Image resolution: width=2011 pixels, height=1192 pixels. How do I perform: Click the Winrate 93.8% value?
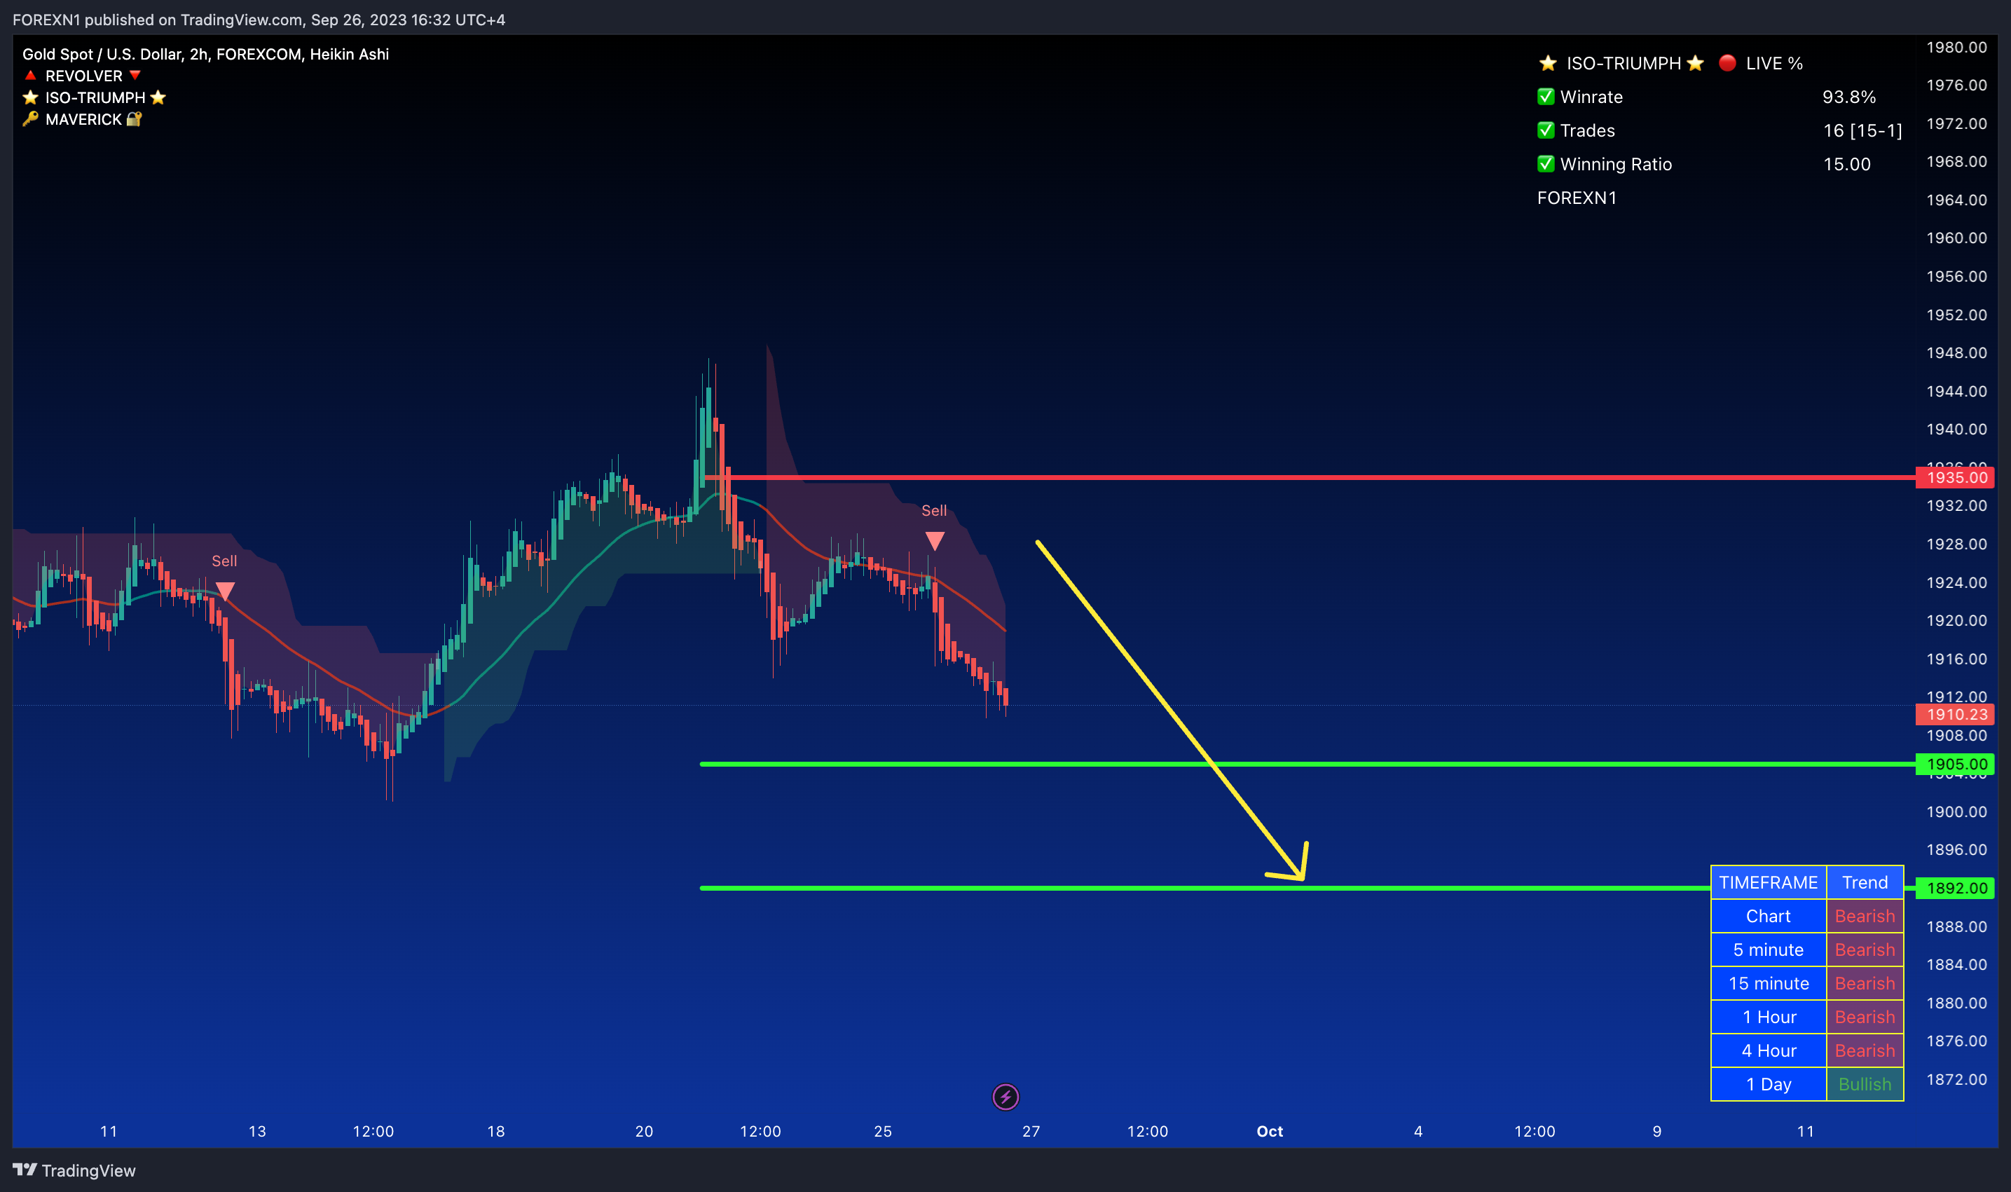pos(1848,97)
